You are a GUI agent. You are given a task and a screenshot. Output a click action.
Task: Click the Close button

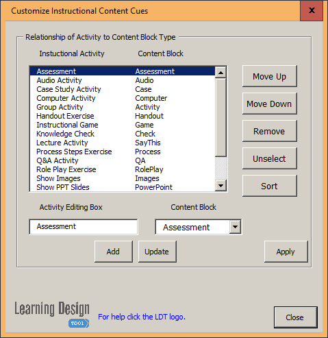pos(296,317)
